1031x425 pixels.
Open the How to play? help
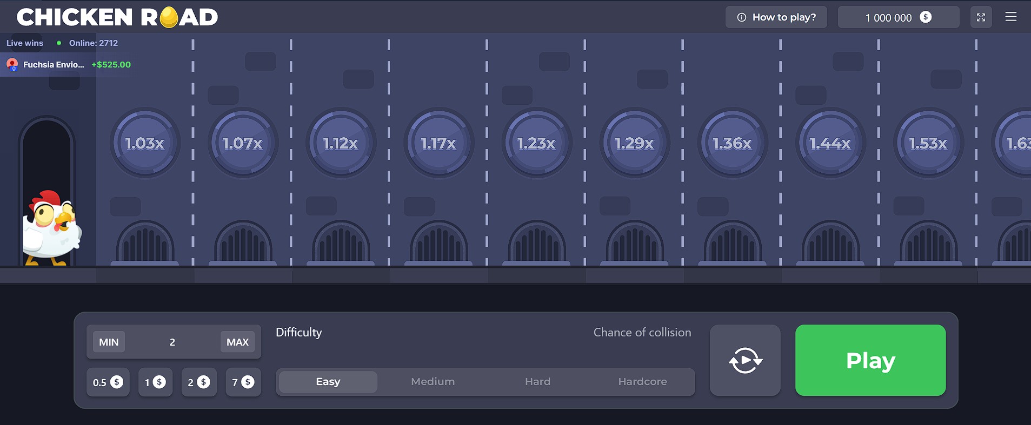coord(776,17)
